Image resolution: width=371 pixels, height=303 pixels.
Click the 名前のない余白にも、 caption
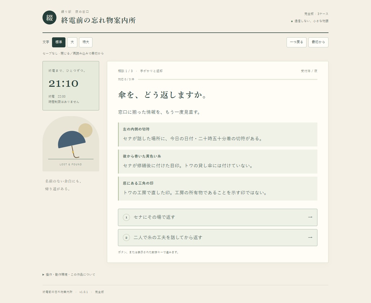click(x=63, y=181)
